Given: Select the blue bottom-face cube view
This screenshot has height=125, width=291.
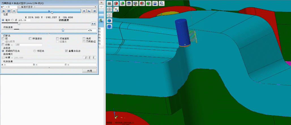Looking at the screenshot, I should tap(155, 3).
